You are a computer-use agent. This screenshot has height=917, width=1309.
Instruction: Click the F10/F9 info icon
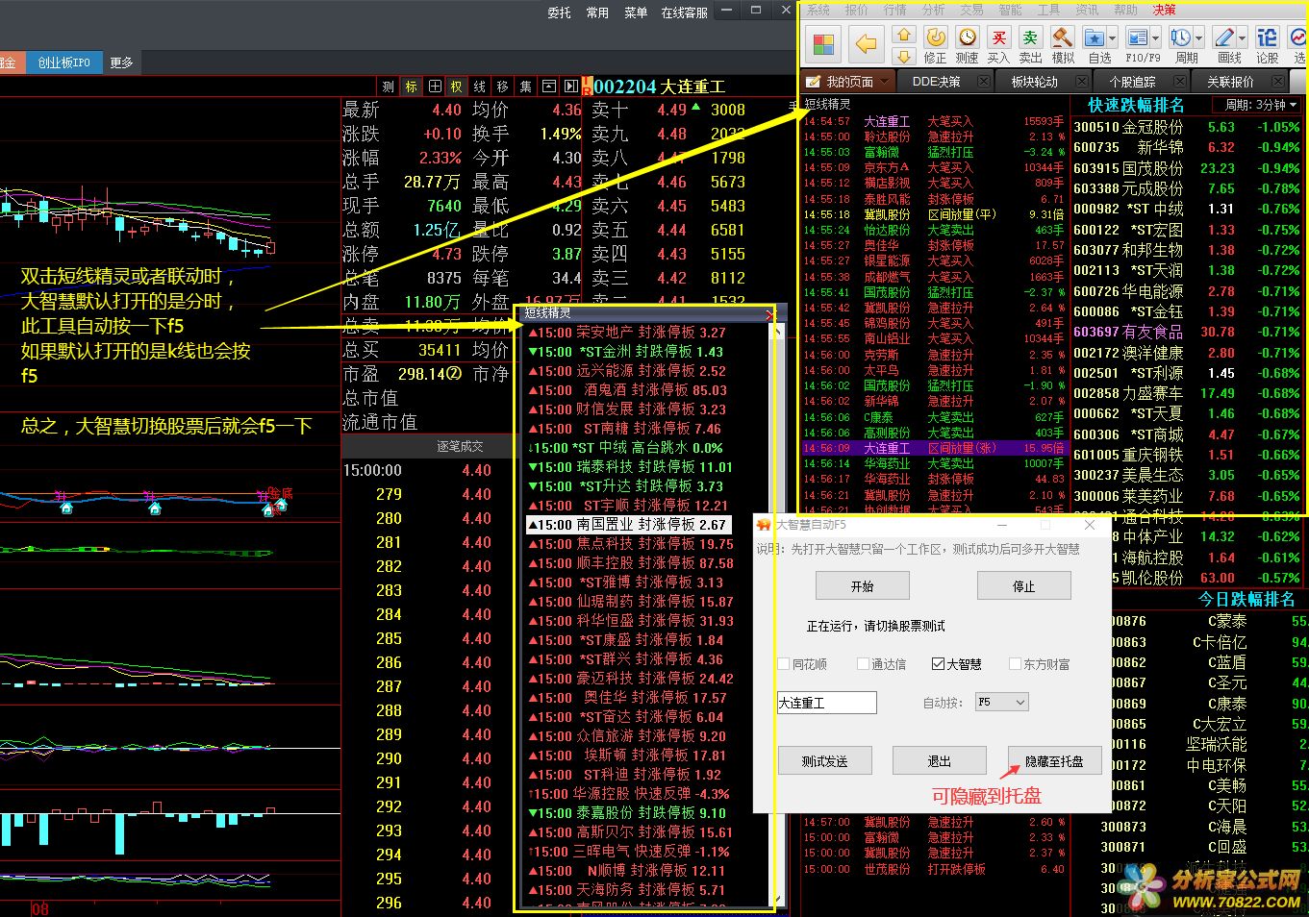pos(1138,37)
